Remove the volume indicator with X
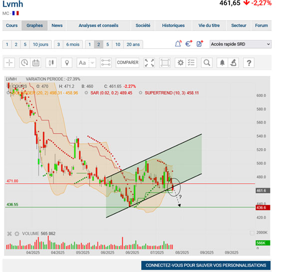 coord(9,234)
